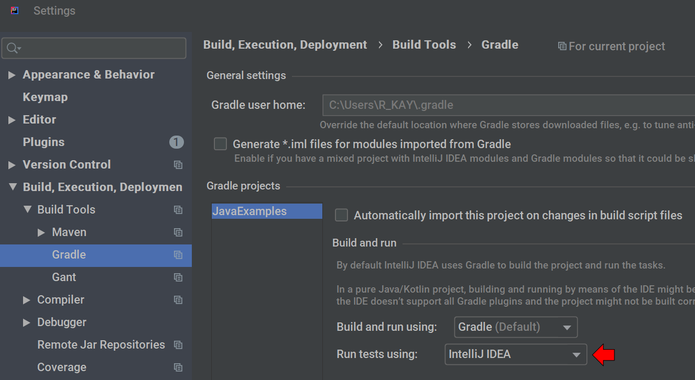The width and height of the screenshot is (695, 380).
Task: Open Editor settings page
Action: (39, 120)
